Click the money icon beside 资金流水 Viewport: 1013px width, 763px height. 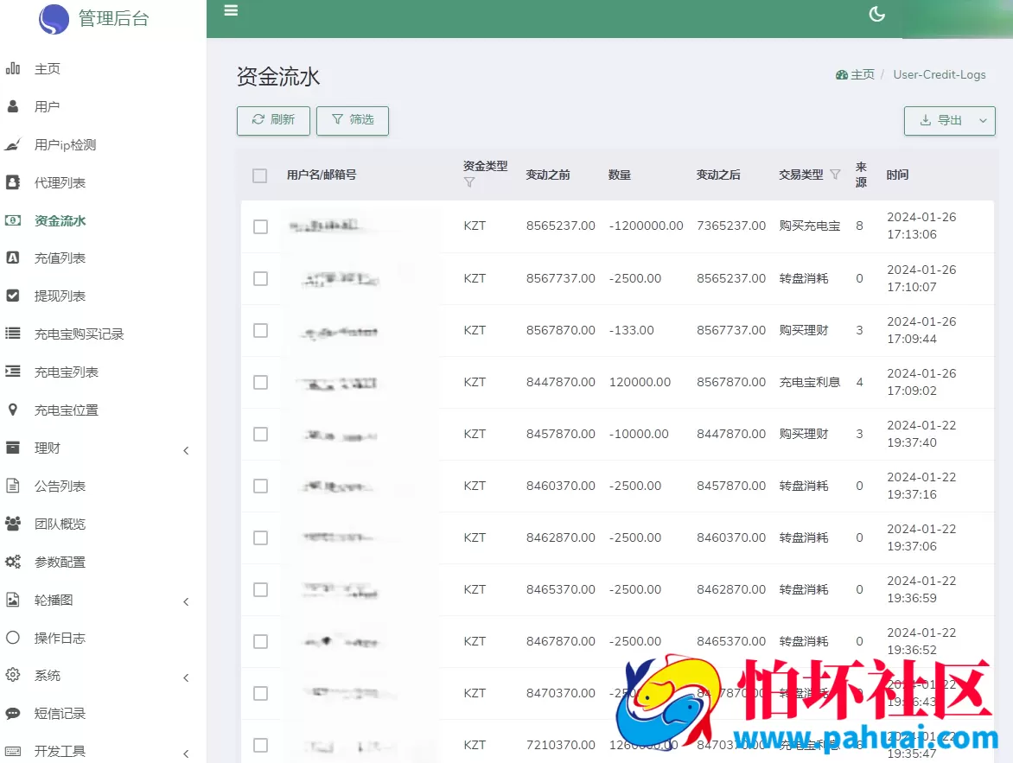pyautogui.click(x=13, y=220)
